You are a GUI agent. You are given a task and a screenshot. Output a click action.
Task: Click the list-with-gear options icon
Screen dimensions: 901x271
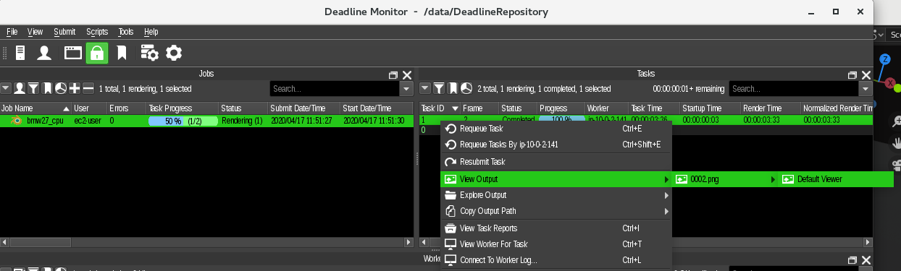[x=149, y=53]
